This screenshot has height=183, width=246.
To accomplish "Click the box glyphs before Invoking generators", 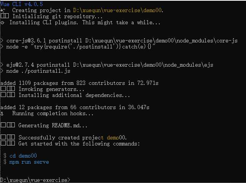I will [8, 89].
